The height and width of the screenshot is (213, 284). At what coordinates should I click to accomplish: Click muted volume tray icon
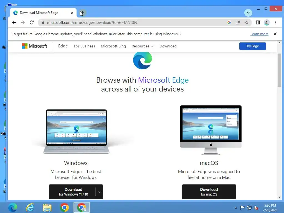(256, 207)
